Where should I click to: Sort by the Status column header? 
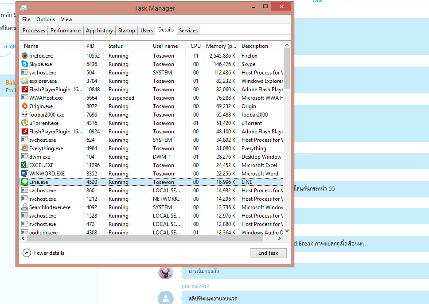coord(128,46)
